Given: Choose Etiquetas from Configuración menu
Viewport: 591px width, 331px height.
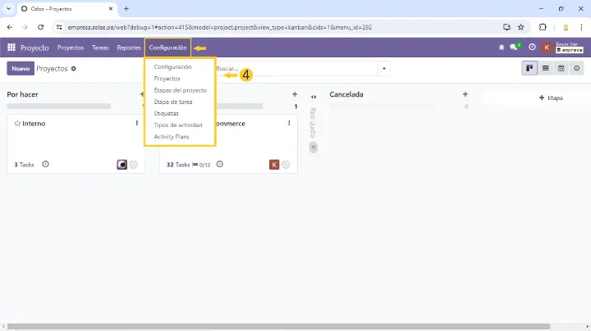Looking at the screenshot, I should tap(167, 113).
